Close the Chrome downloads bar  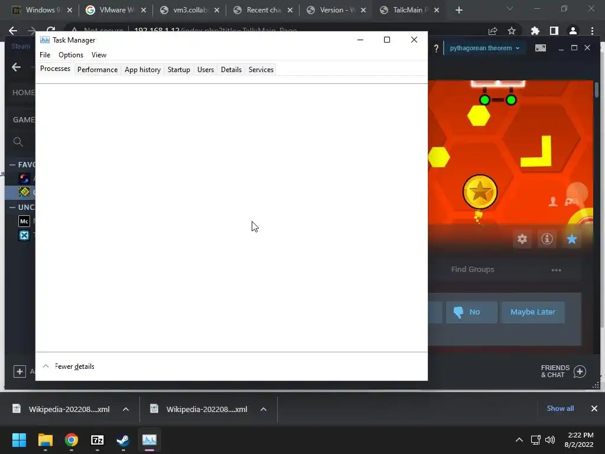[594, 408]
